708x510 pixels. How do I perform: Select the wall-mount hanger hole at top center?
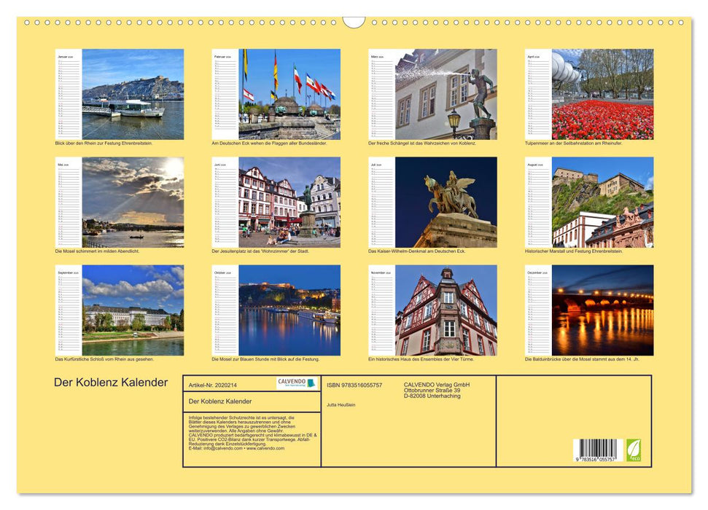[355, 20]
